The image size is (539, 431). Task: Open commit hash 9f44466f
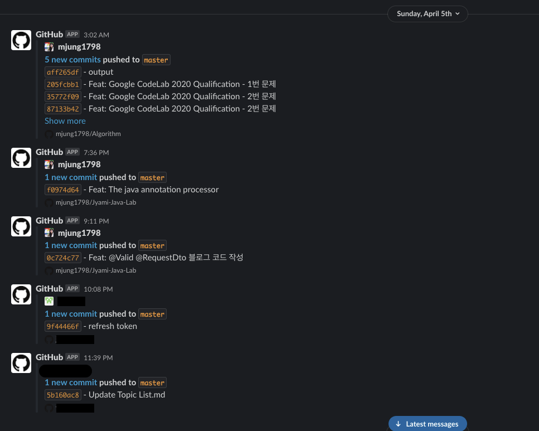point(63,326)
